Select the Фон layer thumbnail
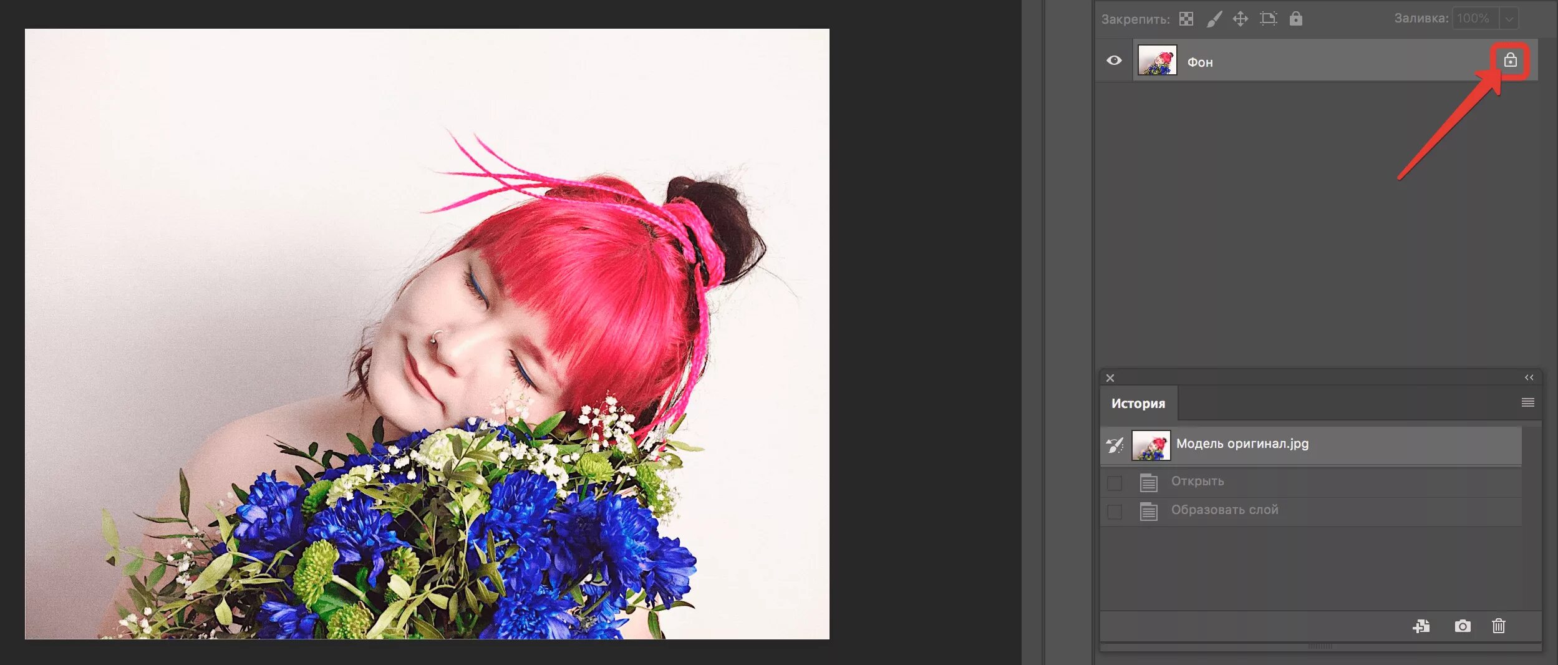 coord(1158,60)
